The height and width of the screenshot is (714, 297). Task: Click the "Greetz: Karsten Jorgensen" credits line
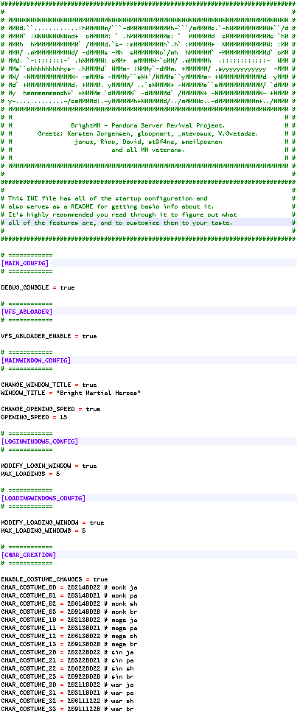point(148,133)
